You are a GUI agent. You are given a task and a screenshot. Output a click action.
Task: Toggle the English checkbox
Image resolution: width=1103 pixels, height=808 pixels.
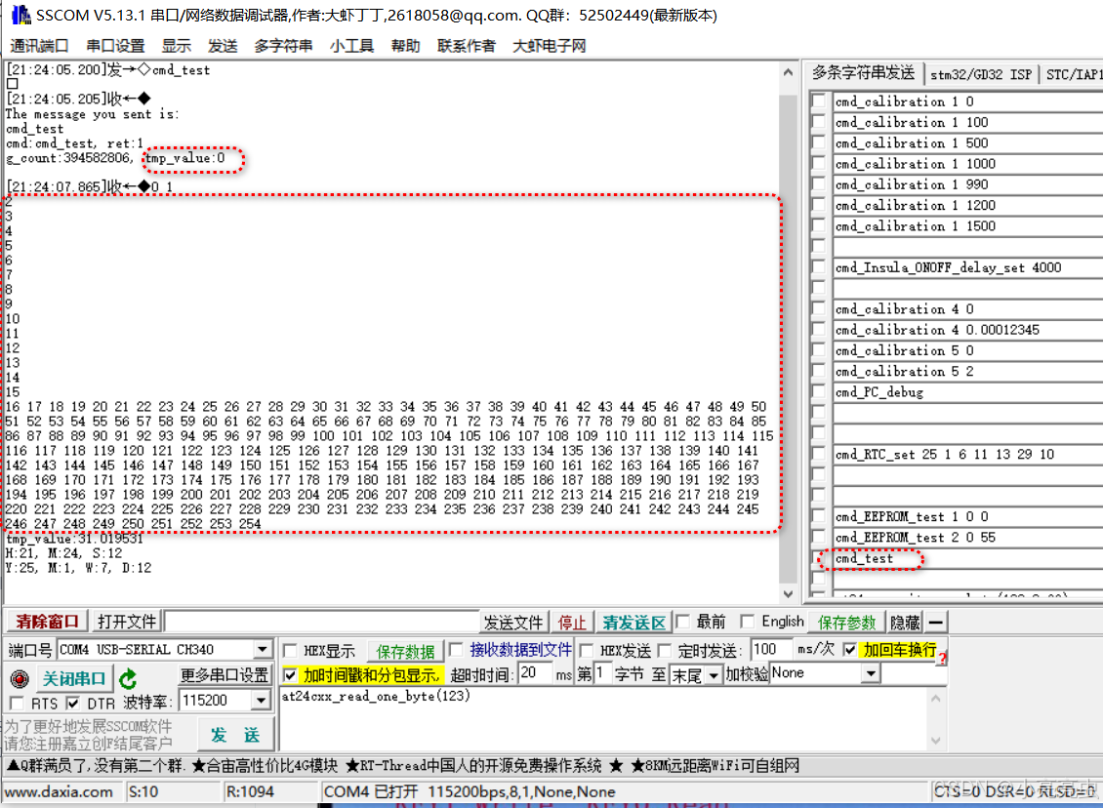point(747,622)
